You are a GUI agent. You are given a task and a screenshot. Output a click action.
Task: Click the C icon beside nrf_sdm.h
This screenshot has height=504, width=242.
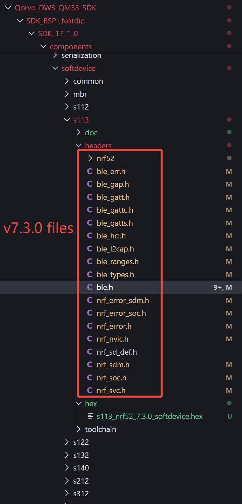point(89,365)
